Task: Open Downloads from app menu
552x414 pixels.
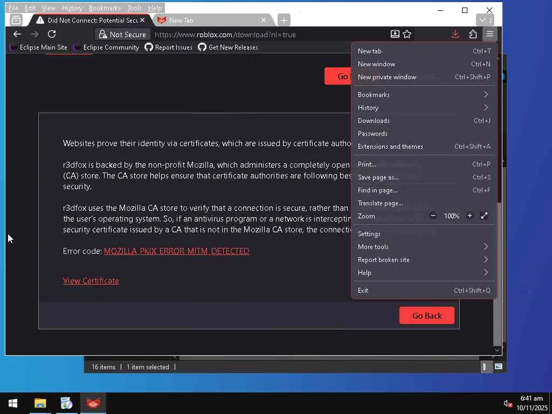Action: point(424,121)
